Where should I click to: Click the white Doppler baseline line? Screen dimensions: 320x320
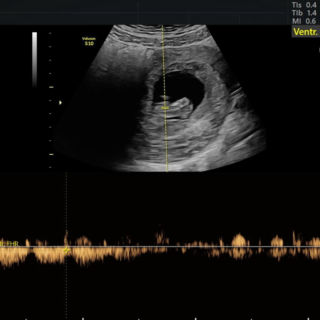(193, 247)
